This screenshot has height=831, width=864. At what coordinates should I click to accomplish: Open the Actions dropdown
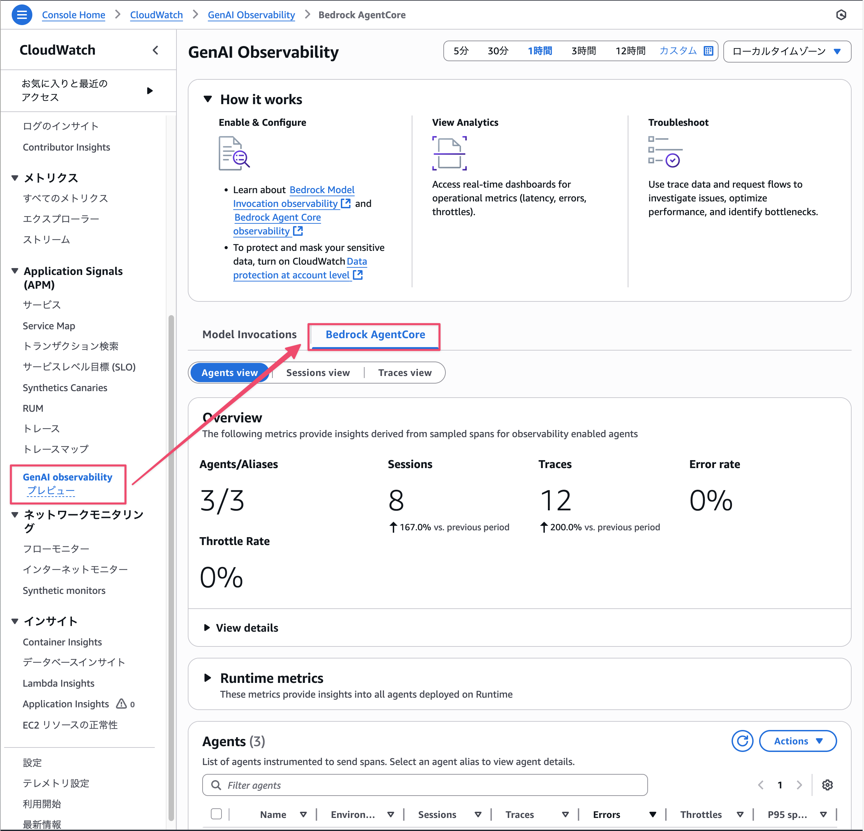point(798,741)
